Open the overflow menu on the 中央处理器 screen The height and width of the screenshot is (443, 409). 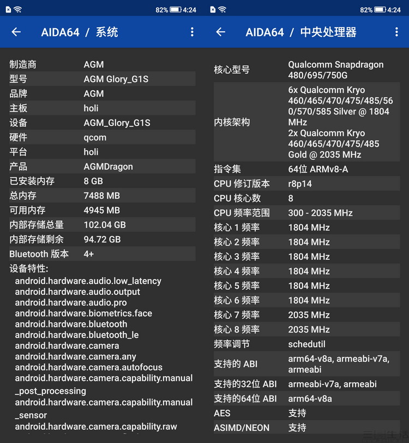coord(397,32)
